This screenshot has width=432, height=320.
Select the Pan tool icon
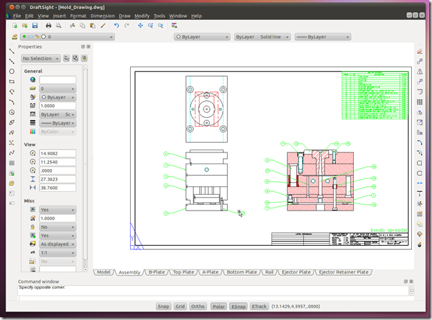pyautogui.click(x=141, y=26)
